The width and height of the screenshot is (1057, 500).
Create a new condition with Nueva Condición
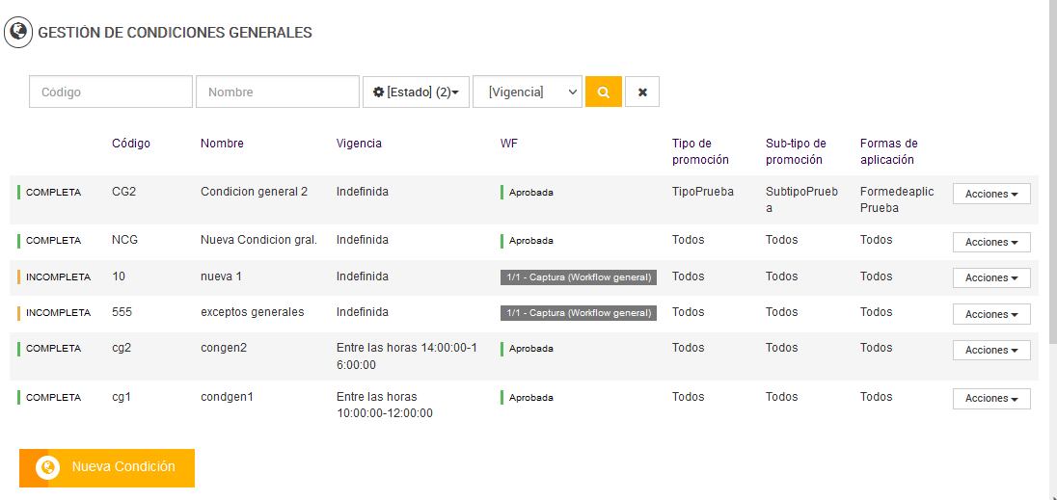pos(122,467)
